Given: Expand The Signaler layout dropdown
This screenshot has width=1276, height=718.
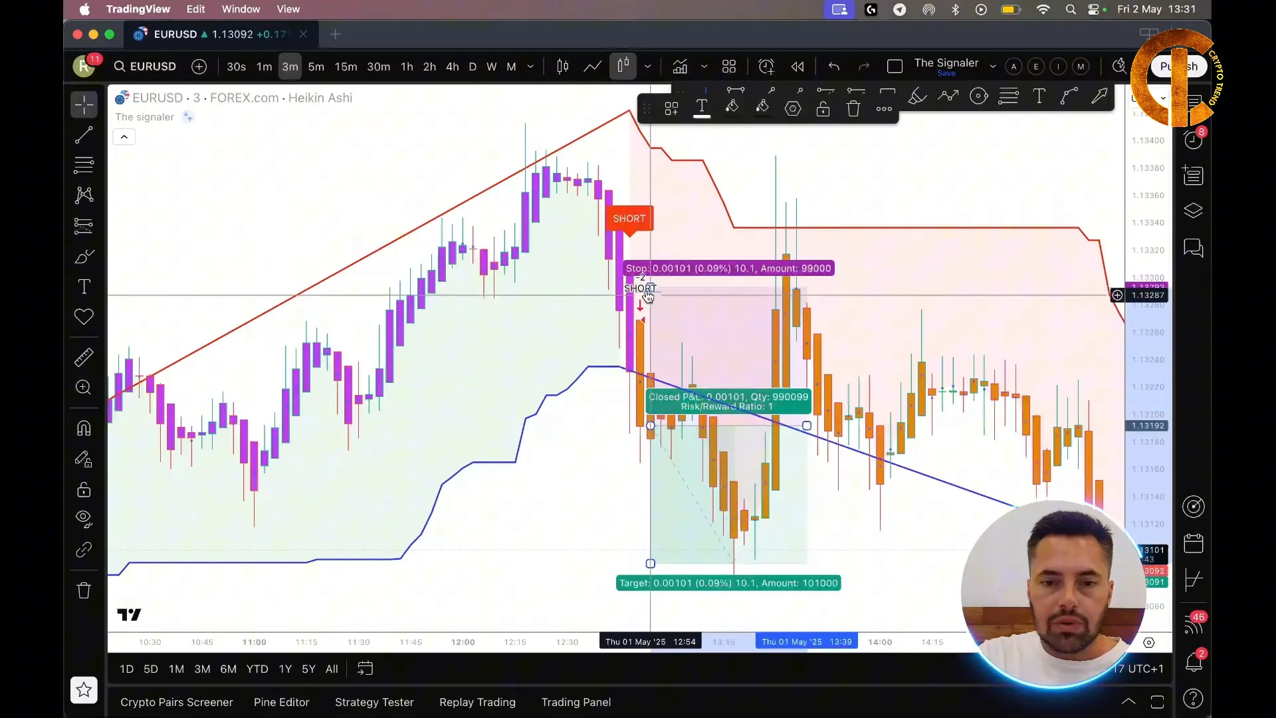Looking at the screenshot, I should pos(993,66).
